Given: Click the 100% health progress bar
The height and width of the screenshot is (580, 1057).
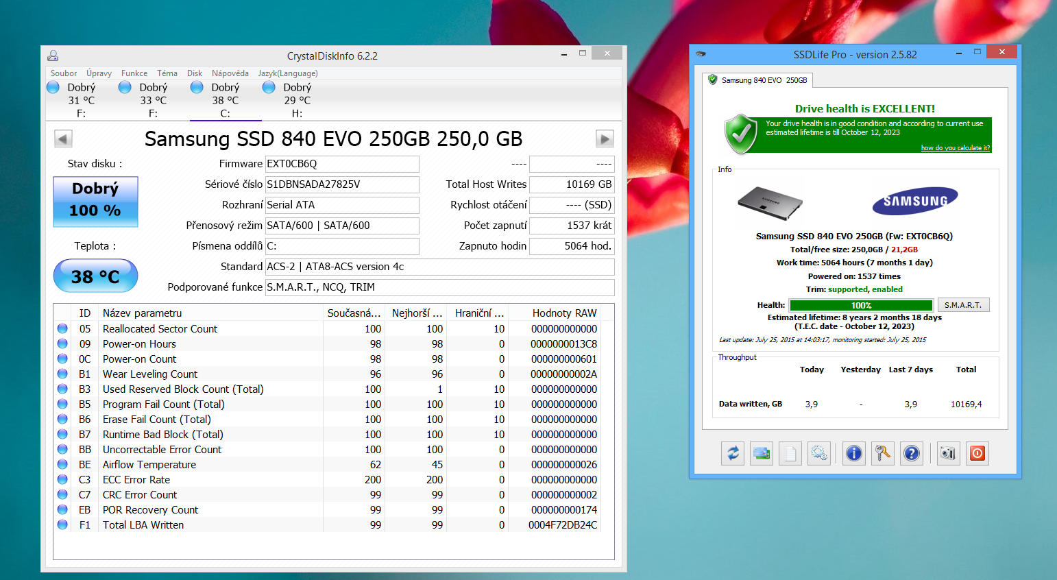Looking at the screenshot, I should coord(861,305).
